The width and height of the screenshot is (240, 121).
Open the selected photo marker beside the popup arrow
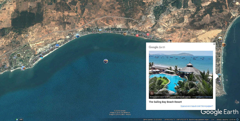tap(219, 75)
